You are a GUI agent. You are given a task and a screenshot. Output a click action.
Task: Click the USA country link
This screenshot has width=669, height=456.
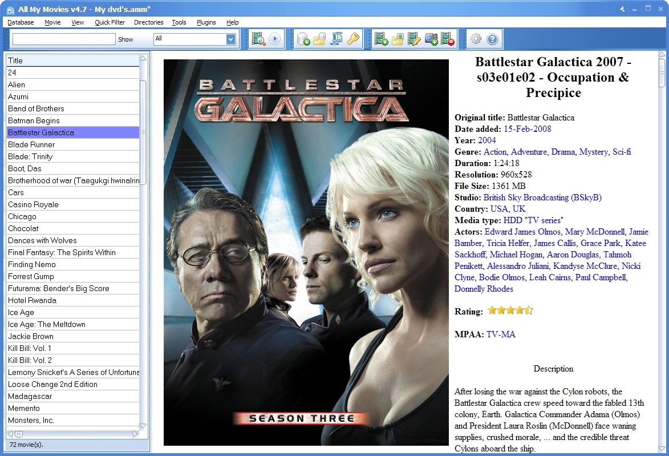coord(499,209)
